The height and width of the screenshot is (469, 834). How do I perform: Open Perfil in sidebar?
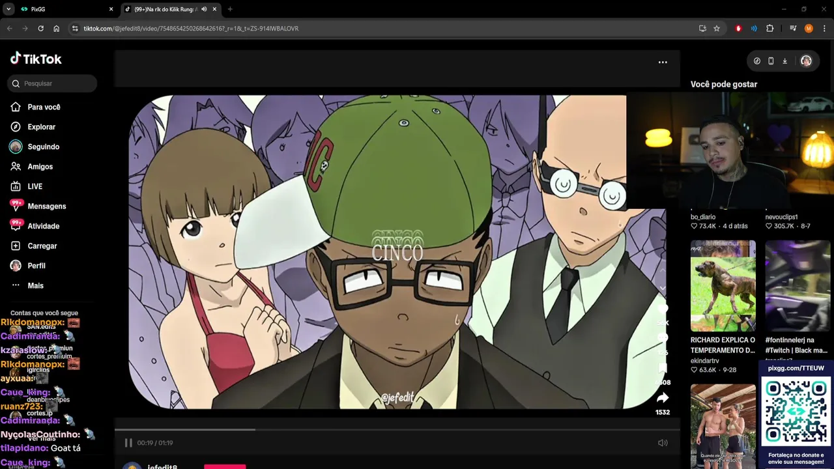[36, 266]
